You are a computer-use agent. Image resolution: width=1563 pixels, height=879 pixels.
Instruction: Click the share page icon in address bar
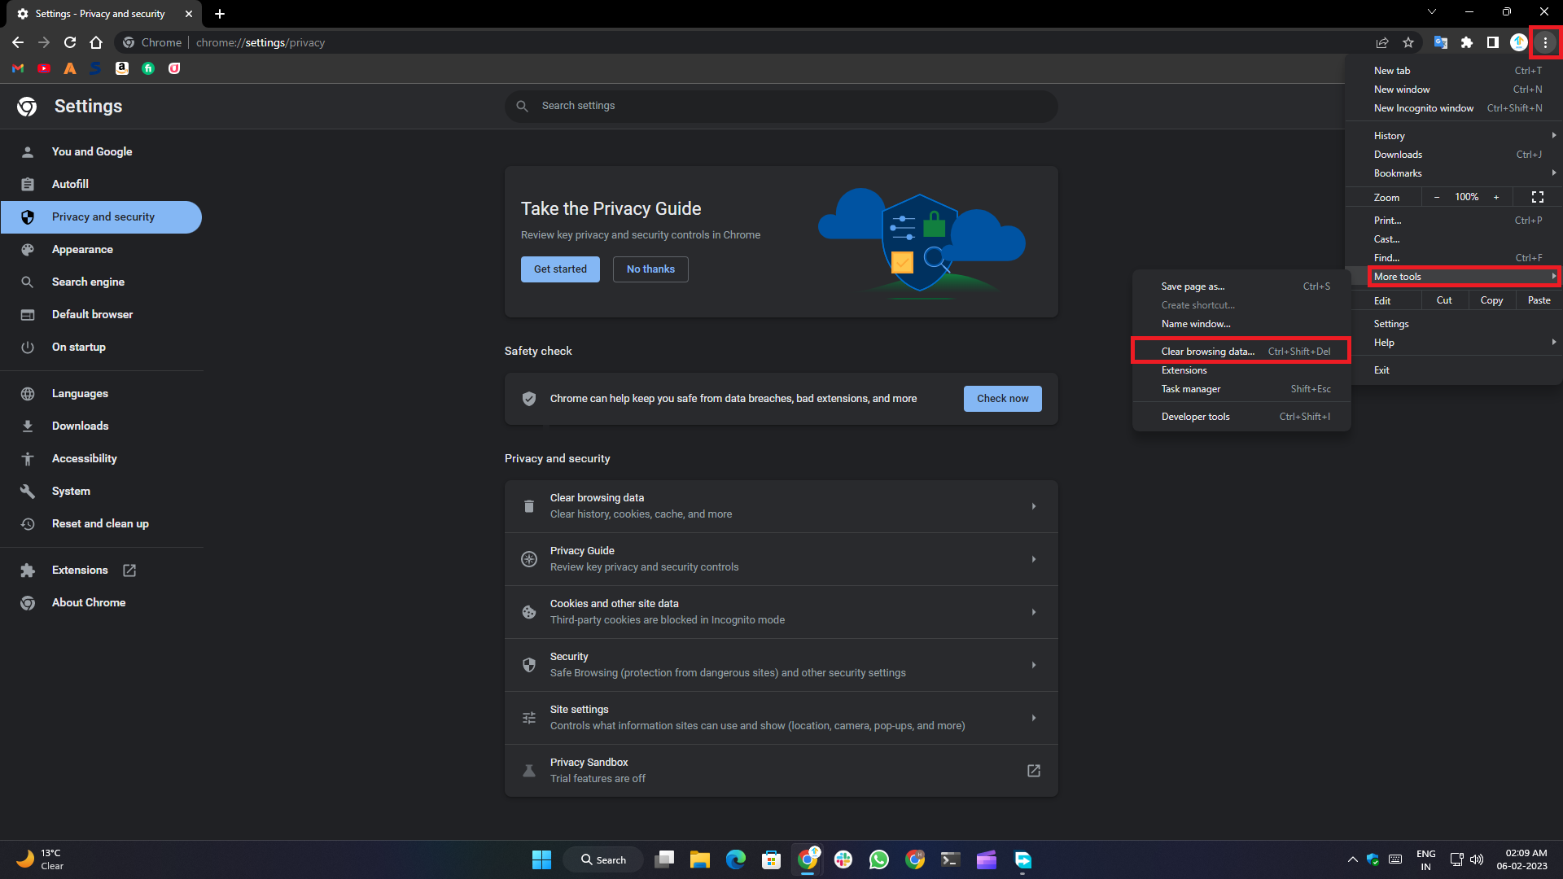pyautogui.click(x=1382, y=42)
